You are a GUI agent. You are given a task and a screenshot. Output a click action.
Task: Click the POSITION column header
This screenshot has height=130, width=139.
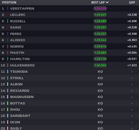click(9, 2)
